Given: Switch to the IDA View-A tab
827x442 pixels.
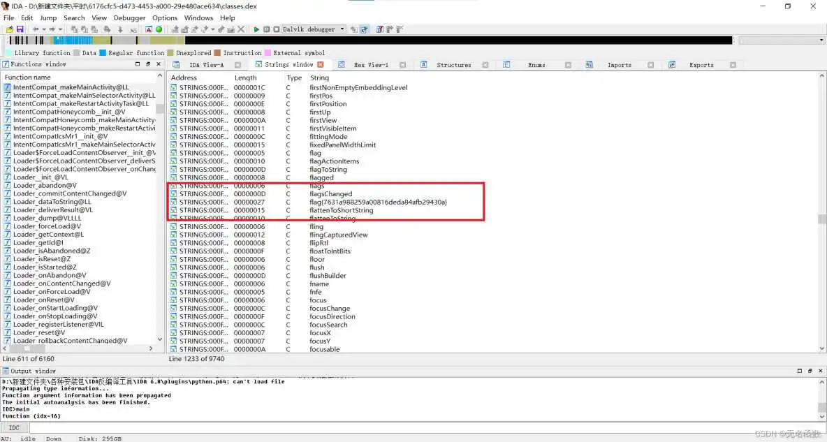Looking at the screenshot, I should click(207, 65).
